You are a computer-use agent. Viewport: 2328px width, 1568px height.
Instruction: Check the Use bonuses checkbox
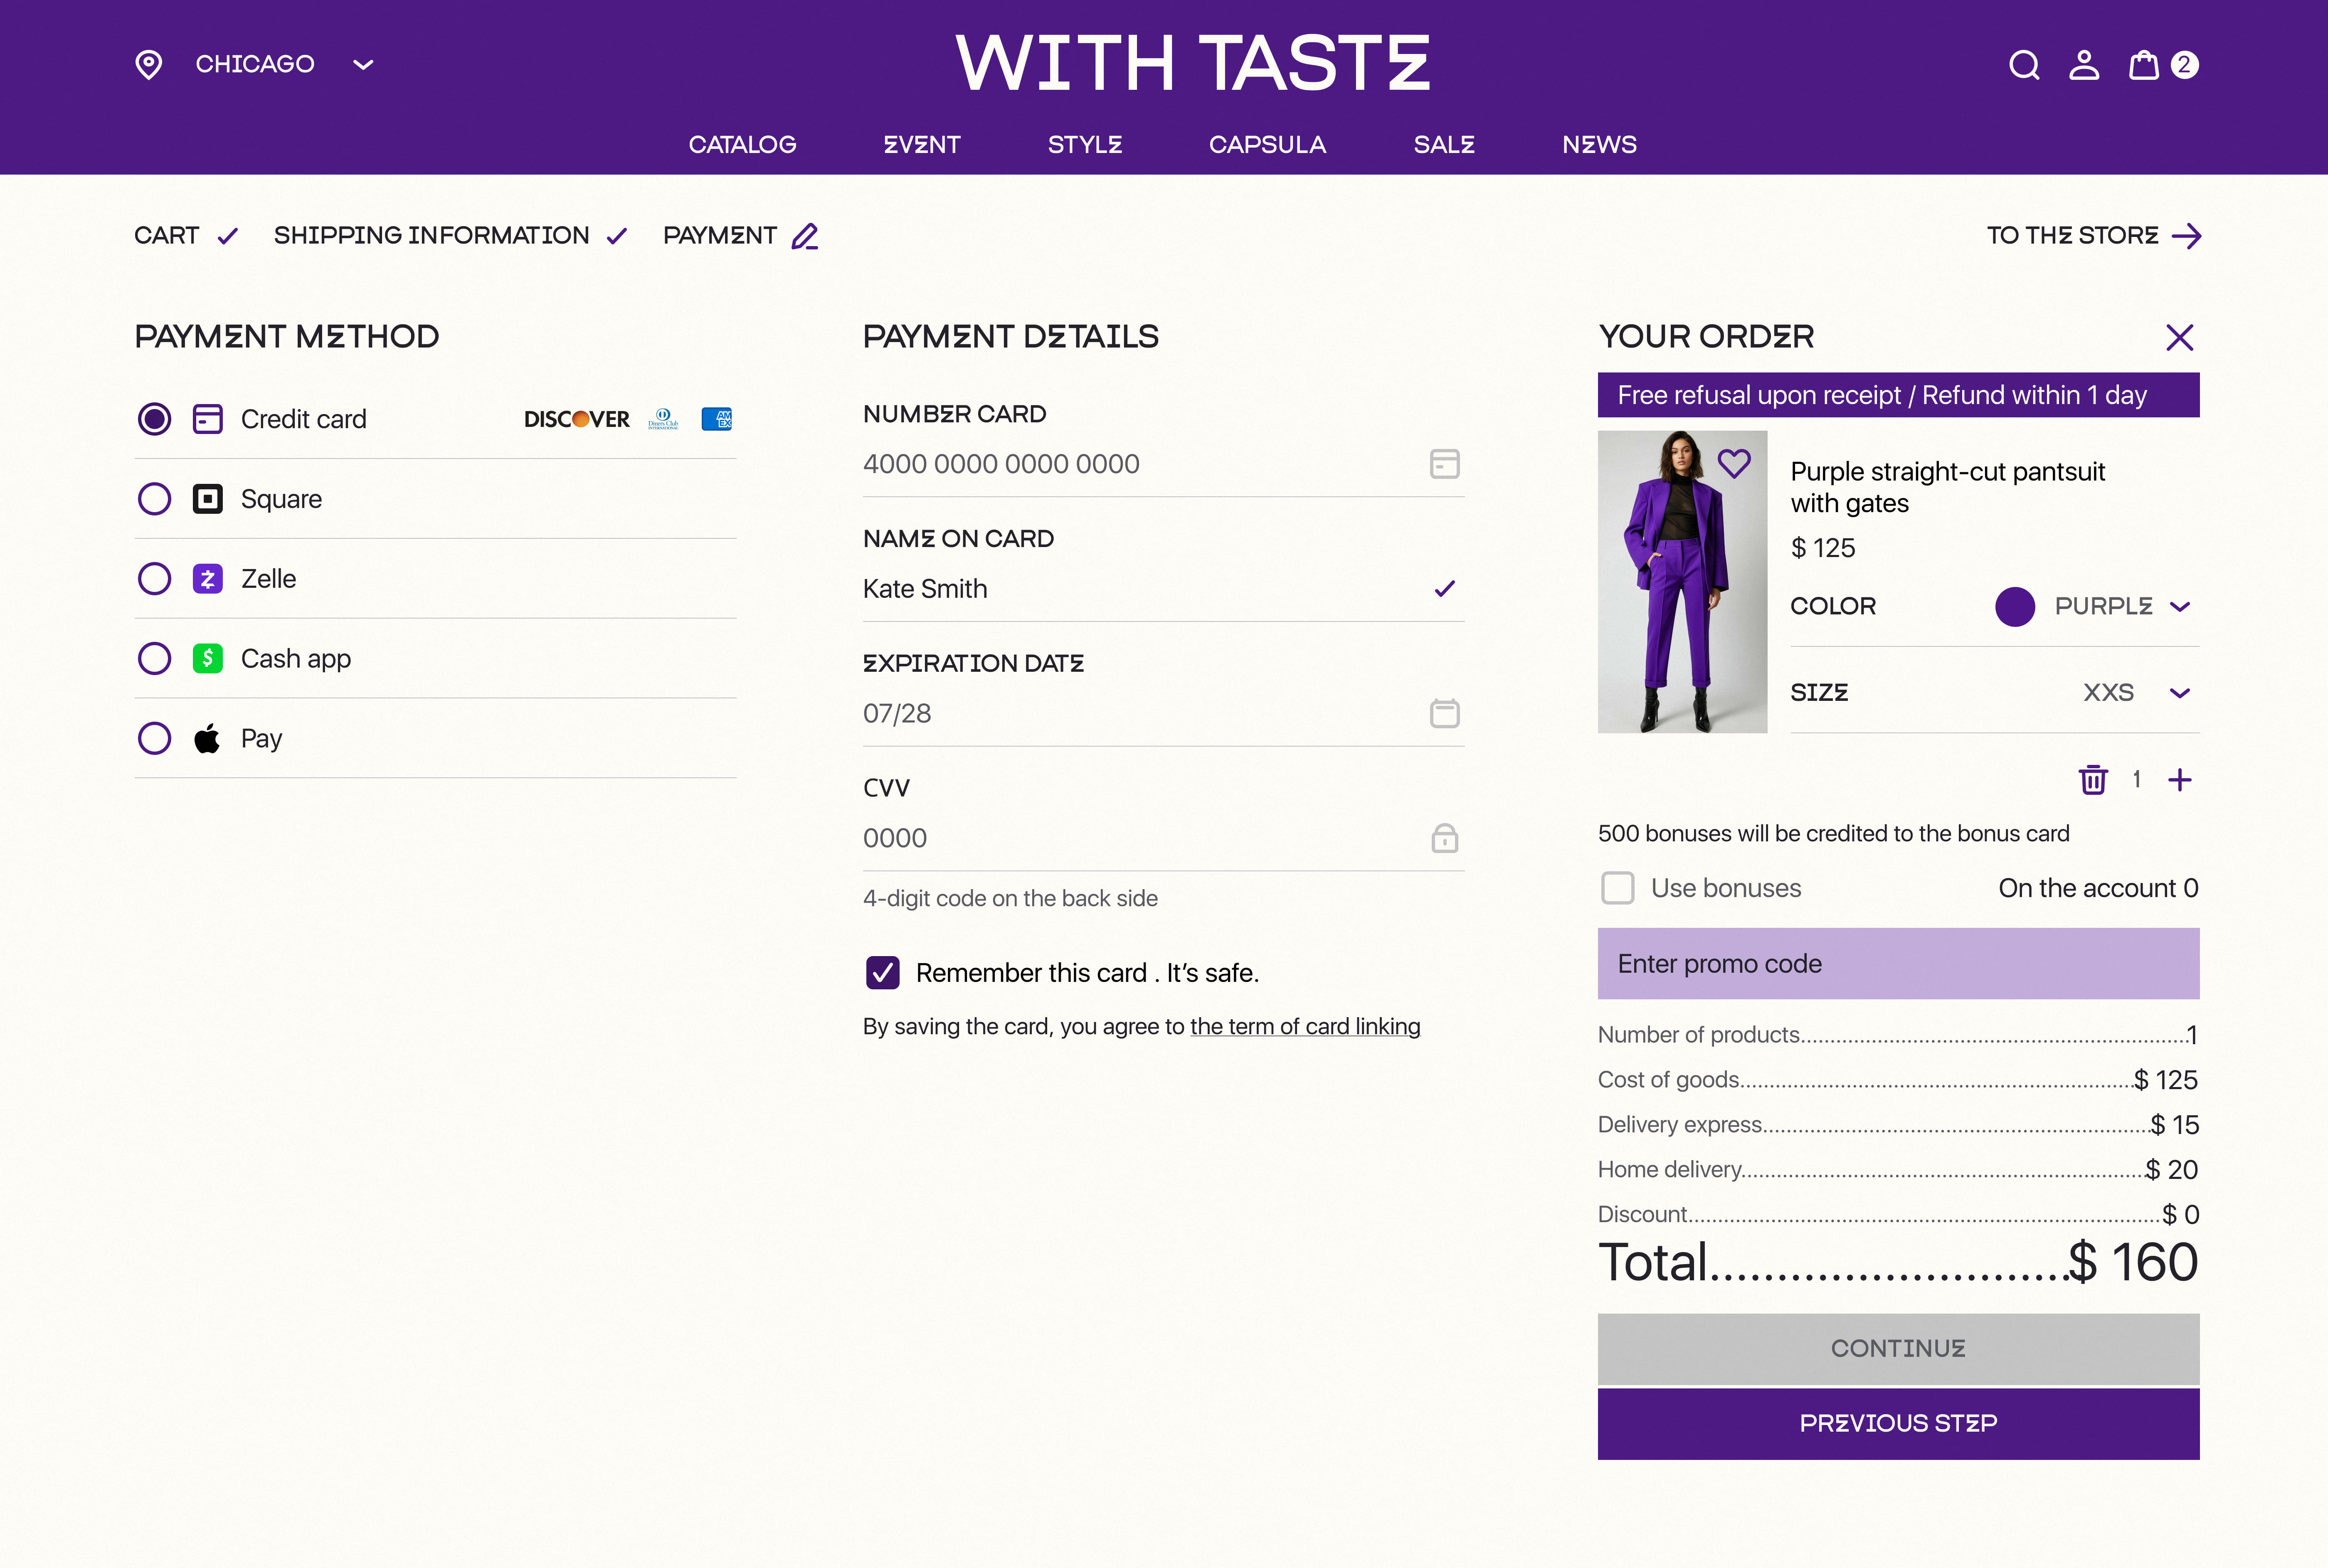pos(1618,888)
